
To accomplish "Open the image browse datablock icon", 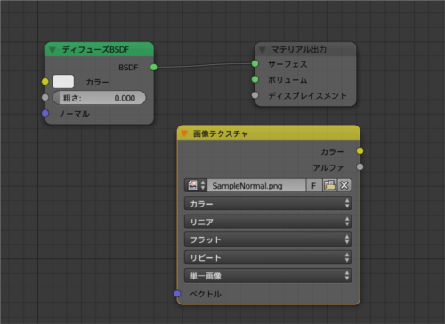I will 196,185.
